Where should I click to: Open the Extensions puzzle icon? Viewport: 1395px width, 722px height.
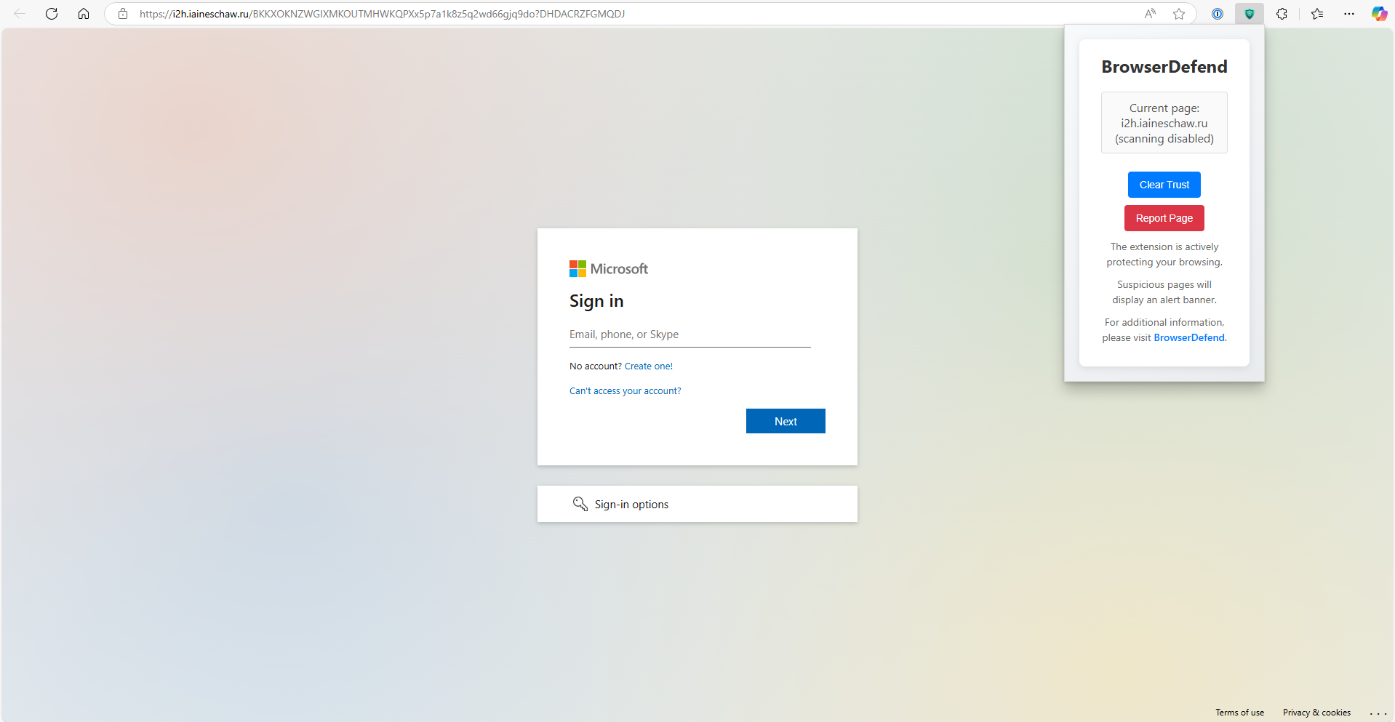coord(1282,14)
